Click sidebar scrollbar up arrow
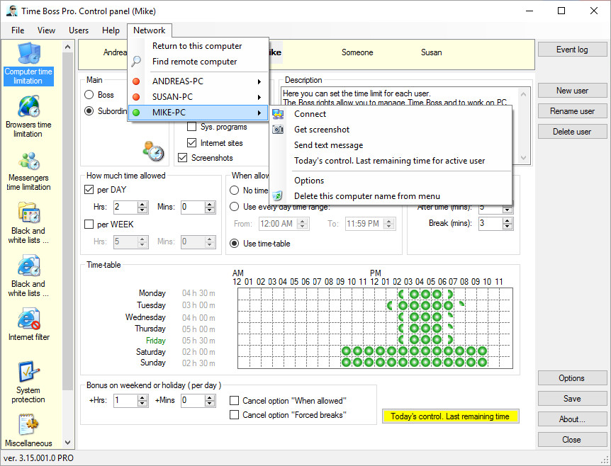This screenshot has width=611, height=466. coord(68,47)
